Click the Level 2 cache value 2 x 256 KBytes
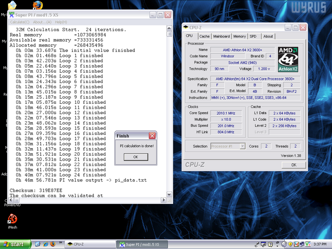This screenshot has width=332, height=249. (x=284, y=126)
